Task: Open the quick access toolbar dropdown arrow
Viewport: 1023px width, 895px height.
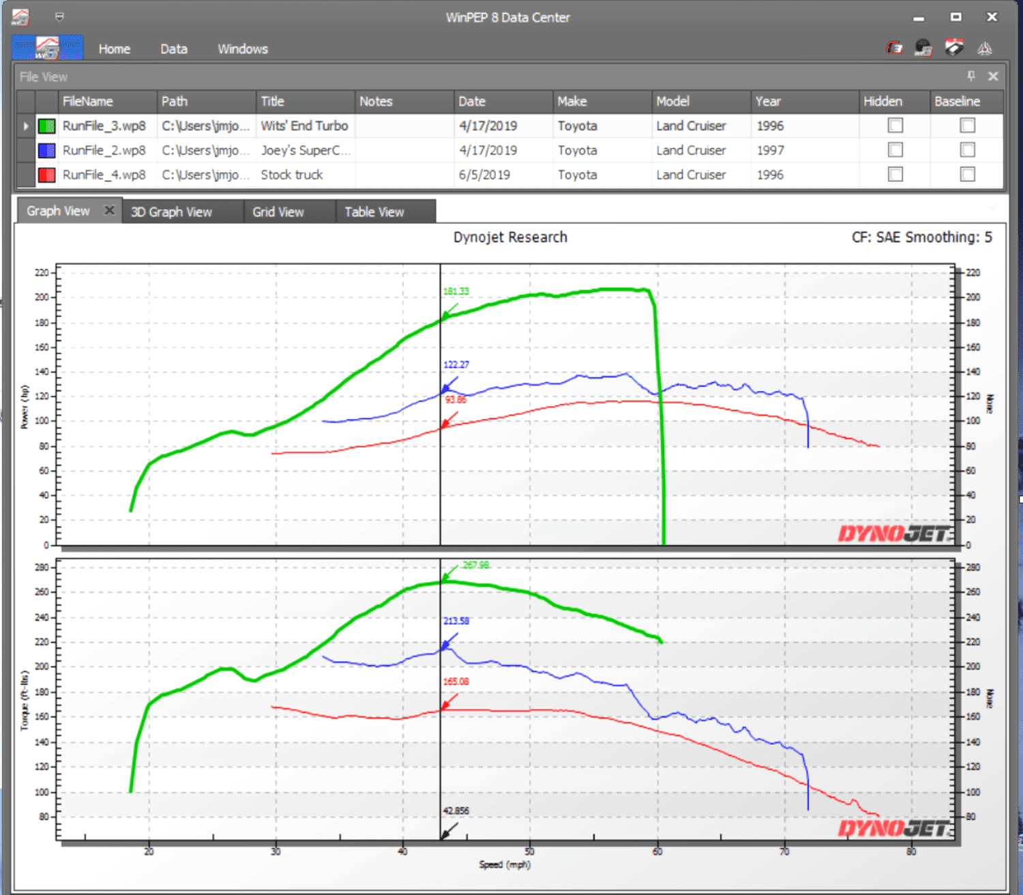Action: click(59, 17)
